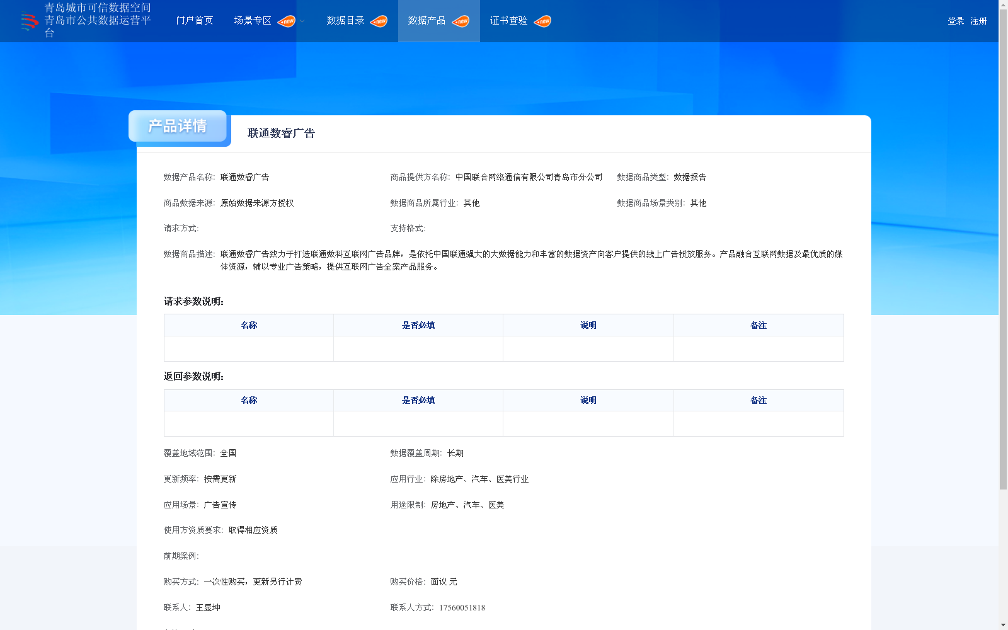1008x630 pixels.
Task: Click the 返回参数说明 section heading
Action: click(193, 377)
